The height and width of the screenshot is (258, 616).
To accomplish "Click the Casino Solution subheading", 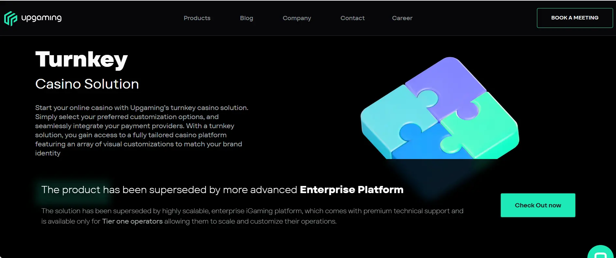I will click(x=87, y=84).
